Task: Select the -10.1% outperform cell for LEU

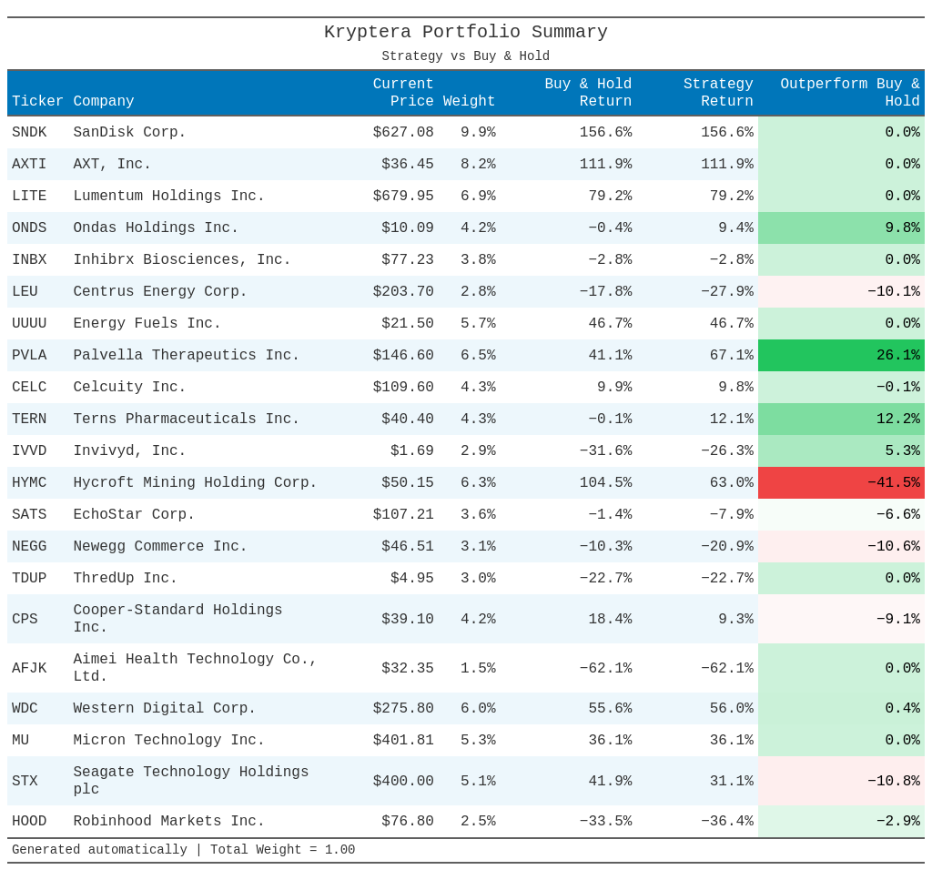Action: (841, 291)
